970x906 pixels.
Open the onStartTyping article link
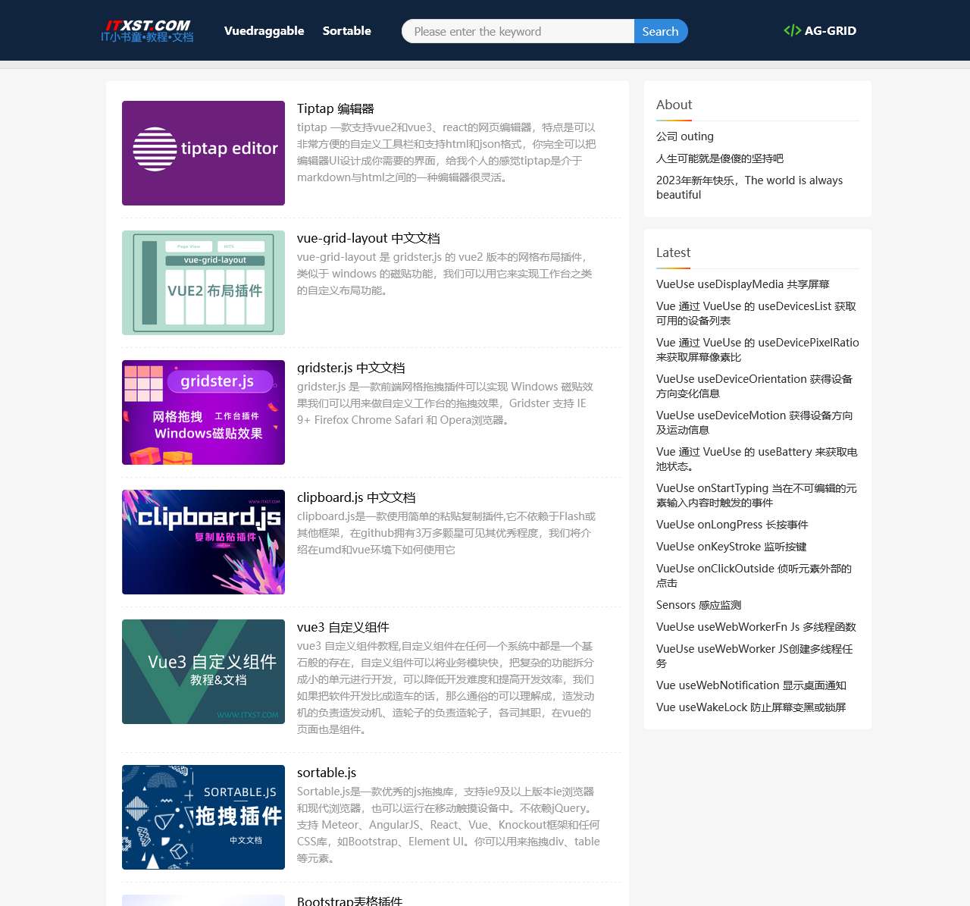click(756, 495)
